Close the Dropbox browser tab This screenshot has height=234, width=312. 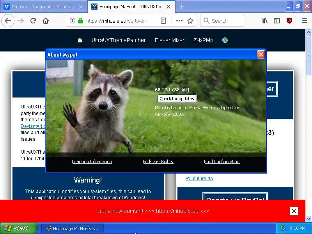[81, 7]
